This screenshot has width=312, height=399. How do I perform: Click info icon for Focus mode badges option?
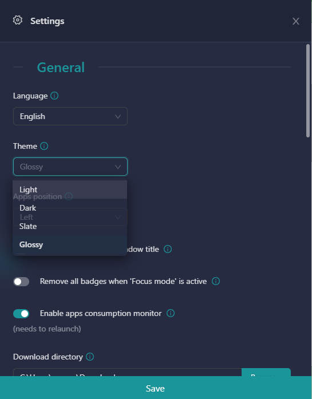216,281
